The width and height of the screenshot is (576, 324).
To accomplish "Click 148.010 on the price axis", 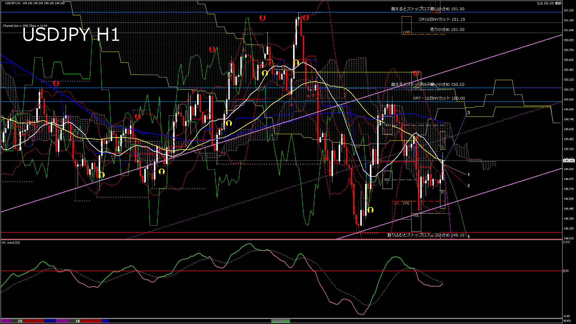I will click(x=569, y=238).
